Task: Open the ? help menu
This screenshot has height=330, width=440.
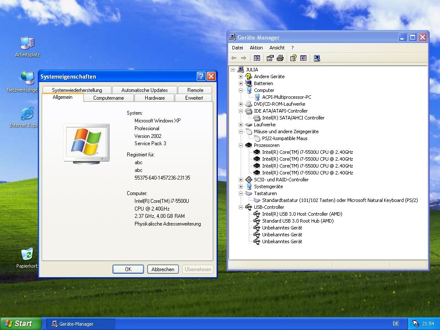Action: [292, 48]
